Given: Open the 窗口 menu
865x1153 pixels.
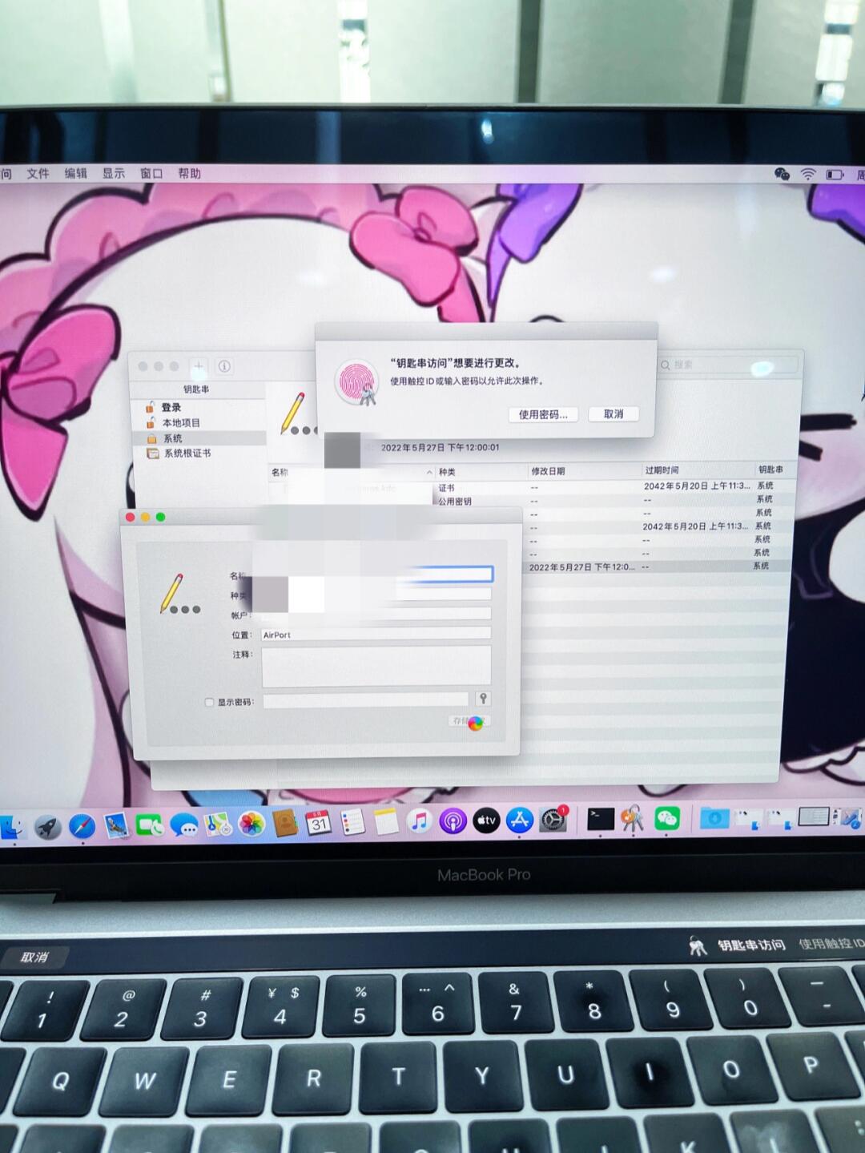Looking at the screenshot, I should coord(151,173).
